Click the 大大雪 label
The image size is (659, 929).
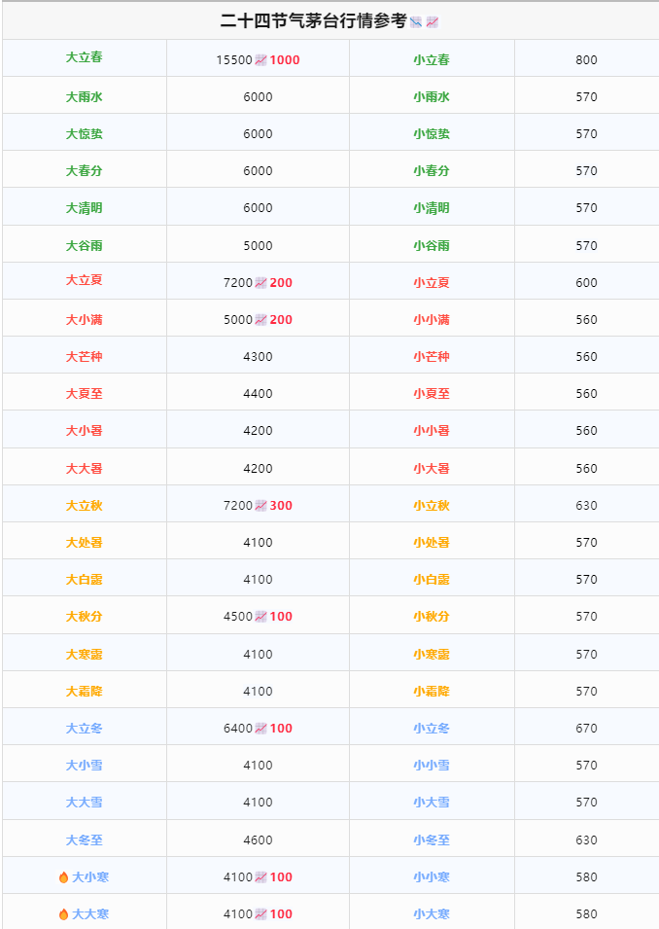[x=85, y=803]
